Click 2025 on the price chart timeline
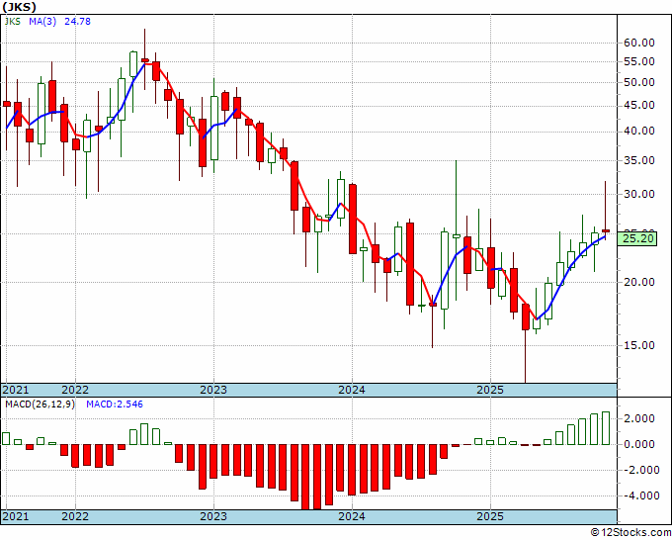The image size is (672, 540). [x=490, y=390]
